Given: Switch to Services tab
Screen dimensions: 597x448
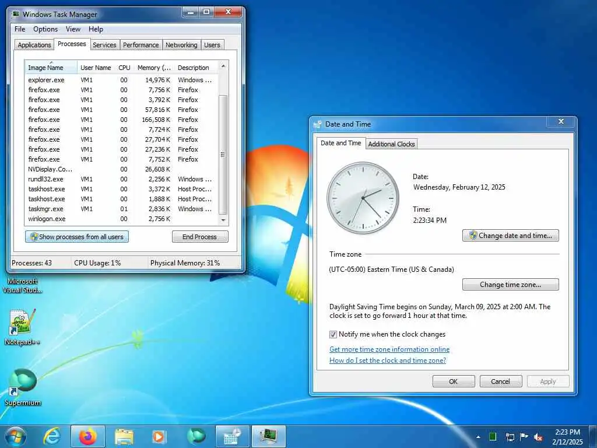Looking at the screenshot, I should 104,45.
